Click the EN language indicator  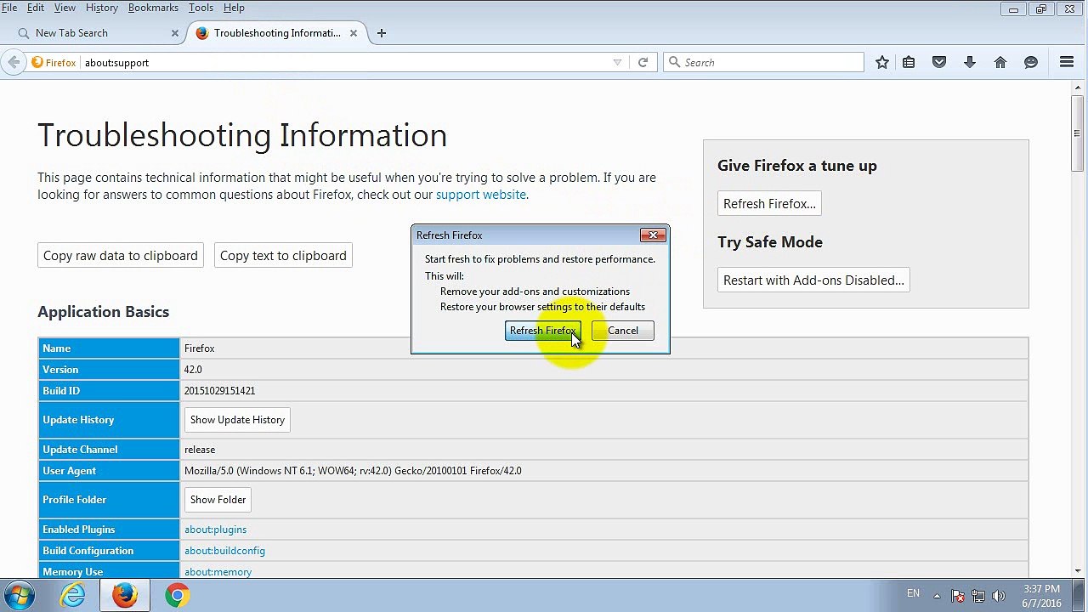point(913,593)
